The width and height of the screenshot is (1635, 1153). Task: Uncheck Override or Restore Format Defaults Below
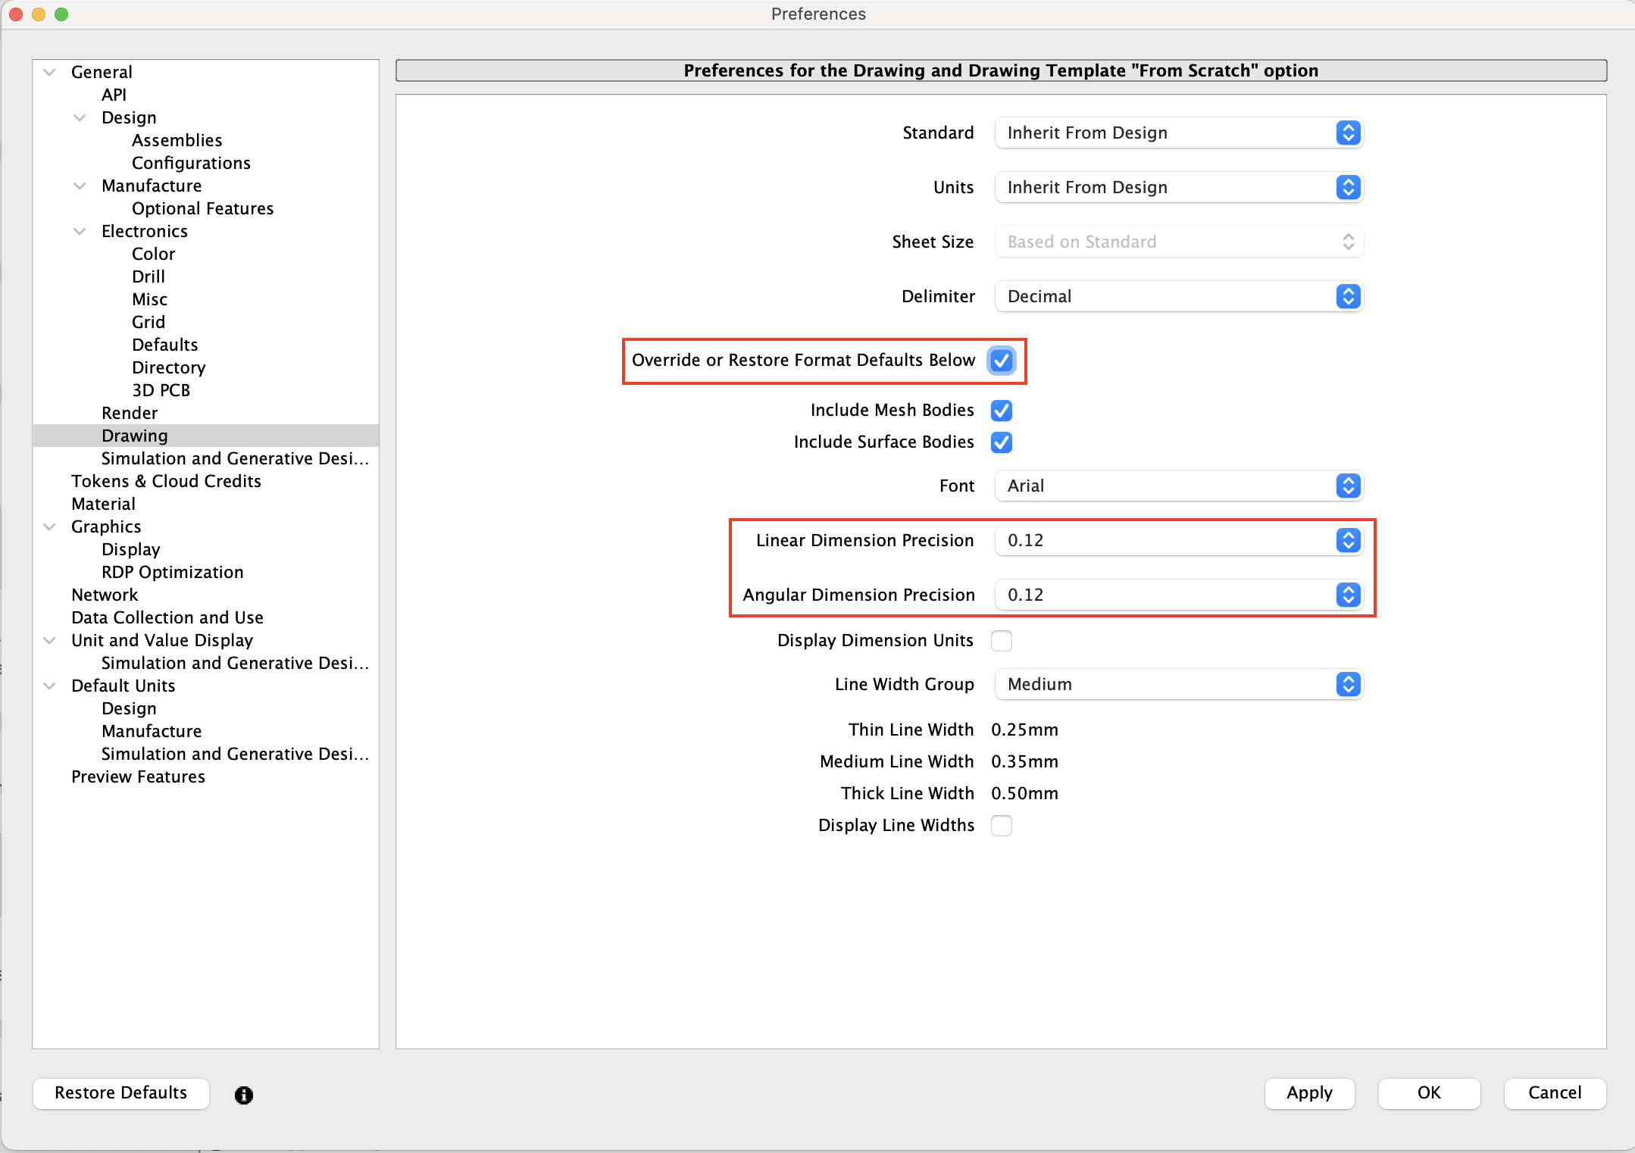click(1001, 361)
